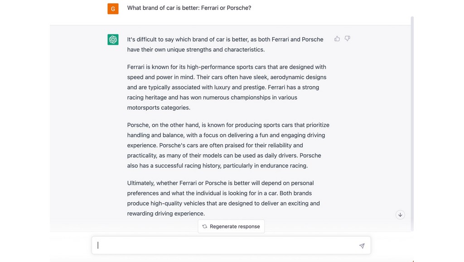Click the words "motorsports categories."
Screen dimensions: 464x262
click(159, 108)
